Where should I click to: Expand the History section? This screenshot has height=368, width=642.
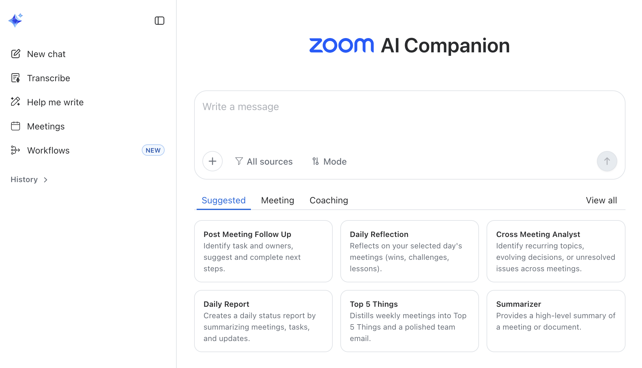[x=29, y=180]
